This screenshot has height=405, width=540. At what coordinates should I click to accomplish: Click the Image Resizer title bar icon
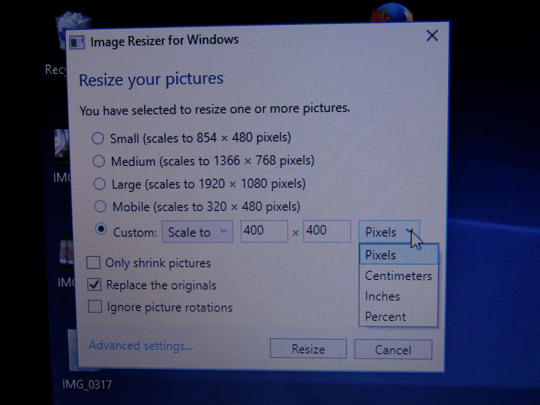point(77,42)
